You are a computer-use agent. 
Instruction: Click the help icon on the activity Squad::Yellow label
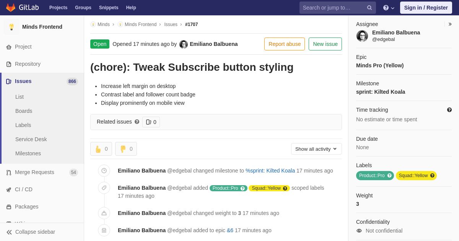point(285,188)
